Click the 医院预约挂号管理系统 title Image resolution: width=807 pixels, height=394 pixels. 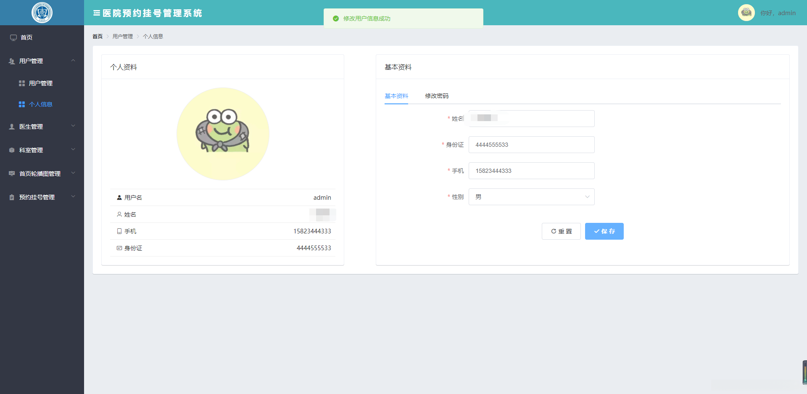click(x=153, y=13)
